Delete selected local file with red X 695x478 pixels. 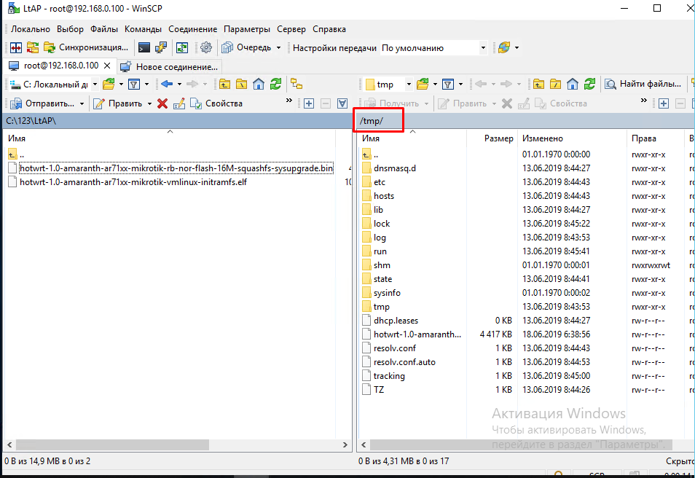(162, 103)
